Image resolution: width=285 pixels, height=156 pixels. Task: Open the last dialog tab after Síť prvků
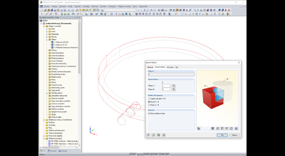pos(177,67)
